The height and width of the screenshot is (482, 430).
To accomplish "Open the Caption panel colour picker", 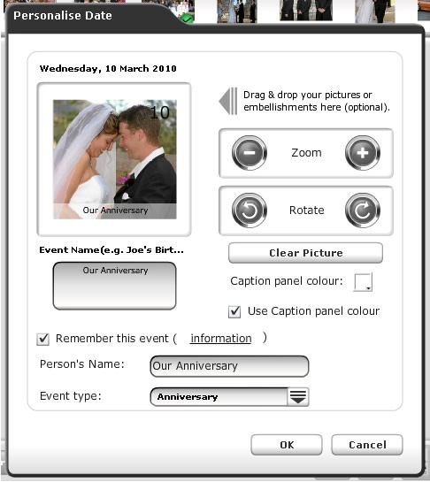I will point(363,282).
